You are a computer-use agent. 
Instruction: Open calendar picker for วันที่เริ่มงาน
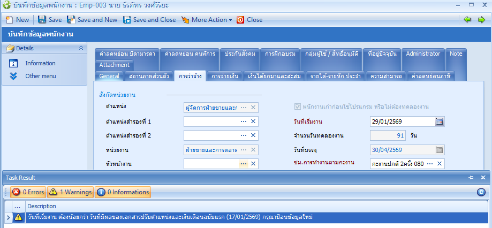(439, 121)
